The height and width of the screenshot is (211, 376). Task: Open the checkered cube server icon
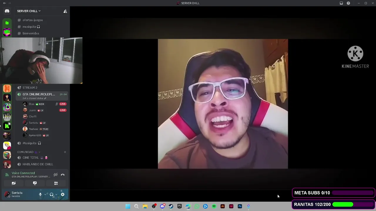[x=7, y=155]
